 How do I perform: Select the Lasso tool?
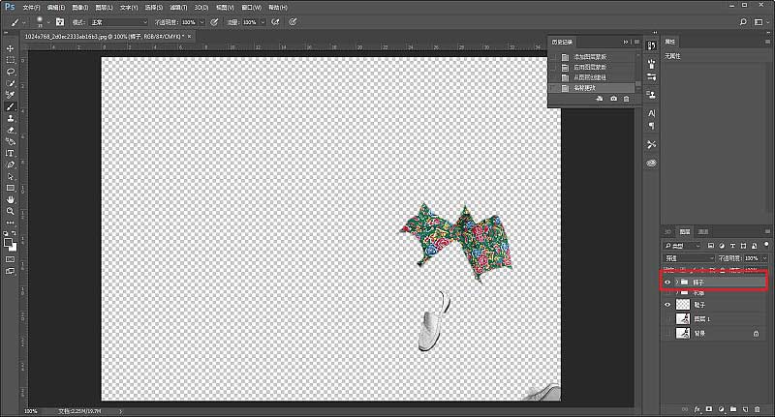[10, 72]
